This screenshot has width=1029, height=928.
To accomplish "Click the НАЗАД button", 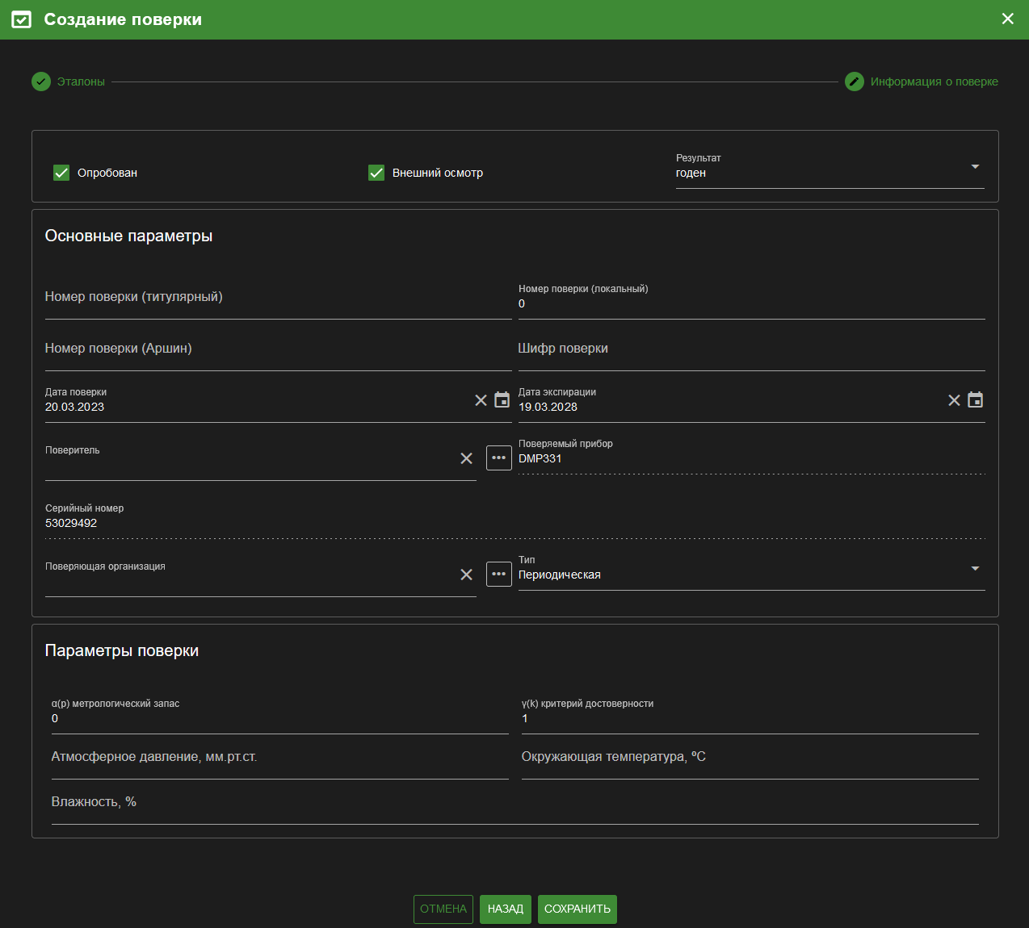I will click(x=506, y=909).
